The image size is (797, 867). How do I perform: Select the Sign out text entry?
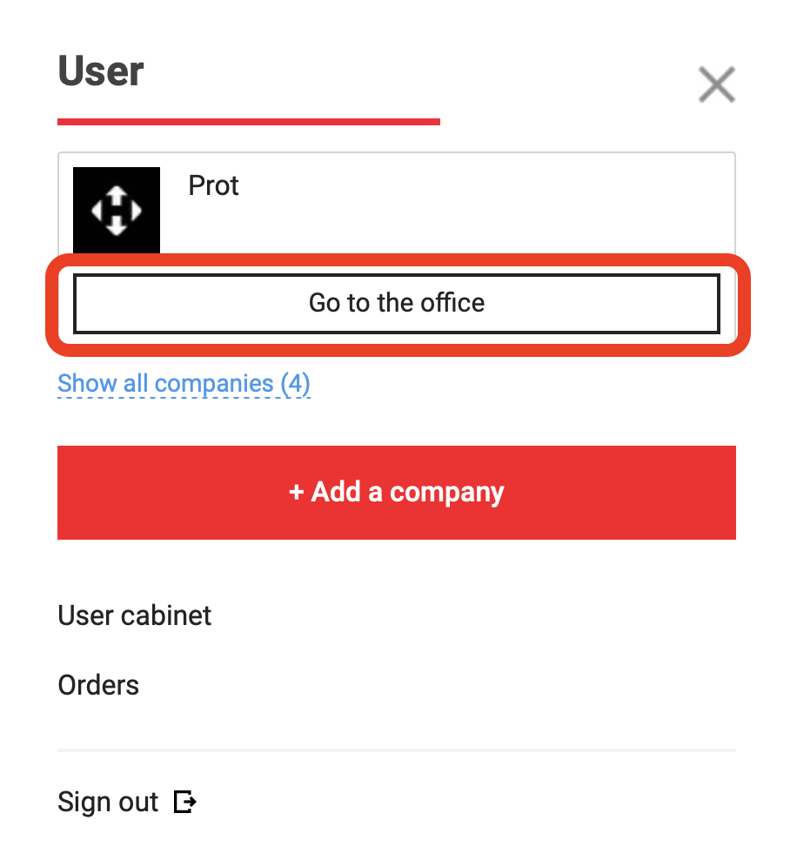[109, 802]
